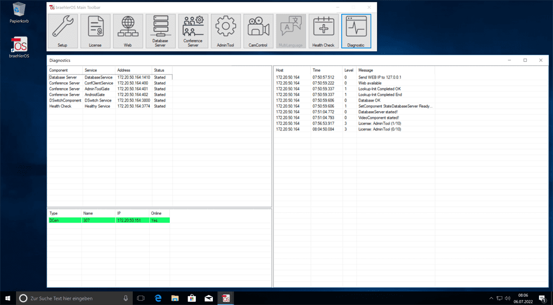The width and height of the screenshot is (553, 305).
Task: Open the Conference Server tool
Action: click(x=193, y=31)
